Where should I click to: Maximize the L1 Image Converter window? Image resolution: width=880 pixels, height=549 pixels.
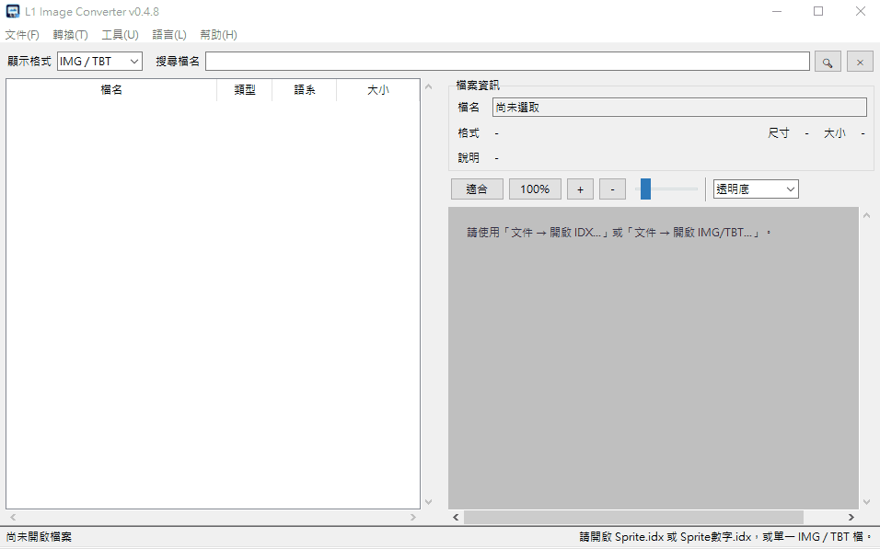(x=818, y=11)
